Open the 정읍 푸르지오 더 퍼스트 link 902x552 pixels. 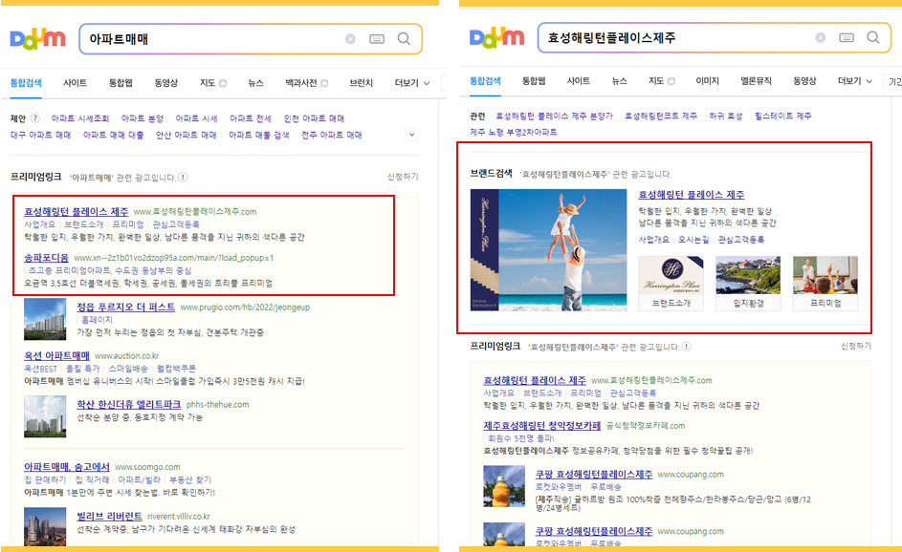pos(126,308)
